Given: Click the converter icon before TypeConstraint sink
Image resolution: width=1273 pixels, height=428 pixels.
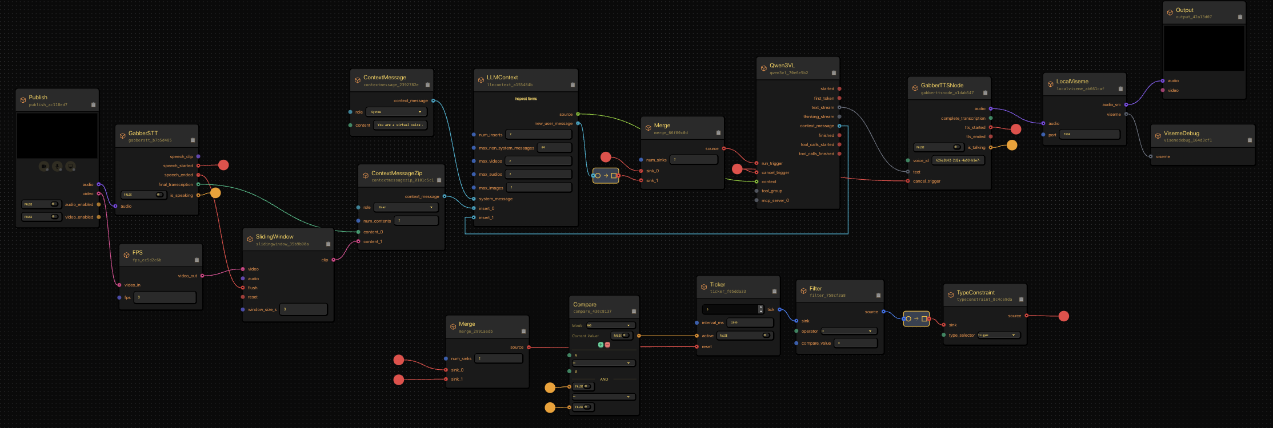Looking at the screenshot, I should pos(916,319).
